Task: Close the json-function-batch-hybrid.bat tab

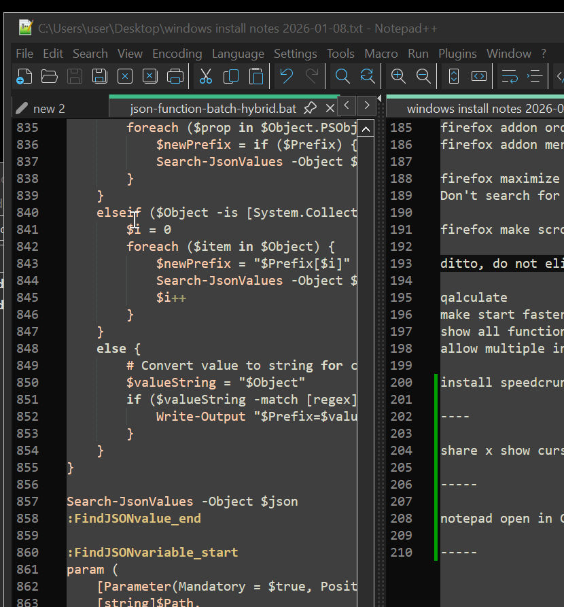Action: 330,108
